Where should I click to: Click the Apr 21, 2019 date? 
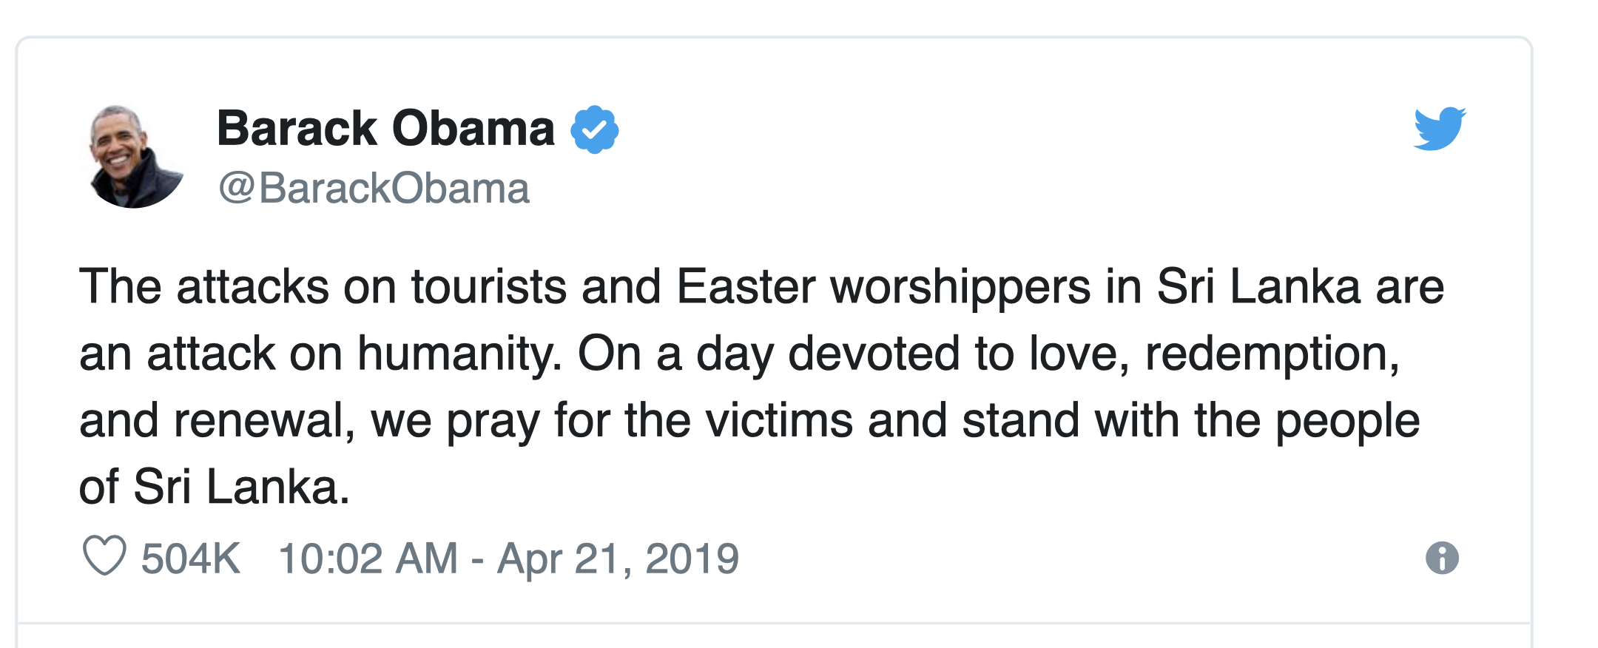(618, 558)
